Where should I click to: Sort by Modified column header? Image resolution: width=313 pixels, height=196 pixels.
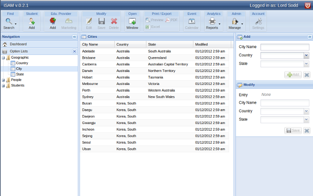pyautogui.click(x=212, y=44)
